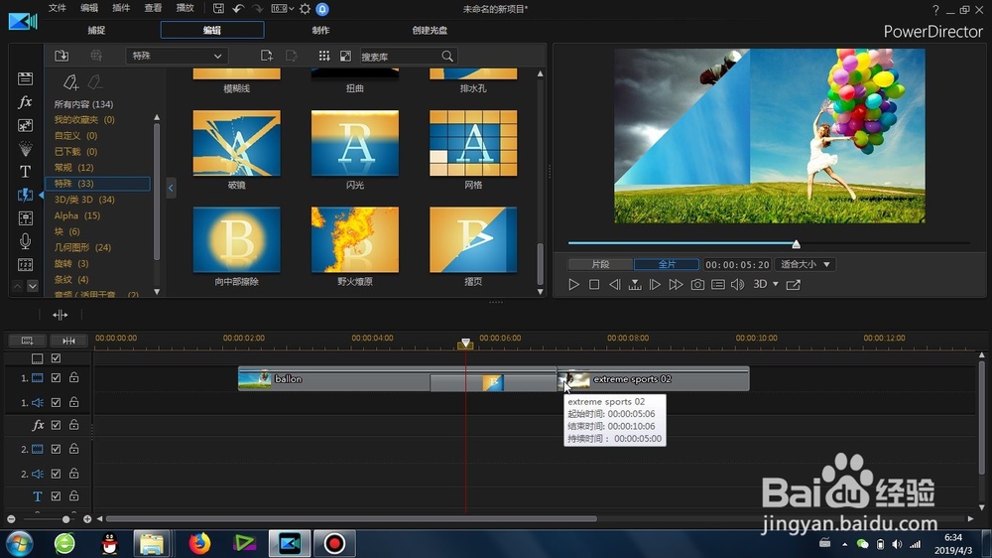Select the 3D/类 3D (34) category
992x558 pixels.
coord(84,200)
